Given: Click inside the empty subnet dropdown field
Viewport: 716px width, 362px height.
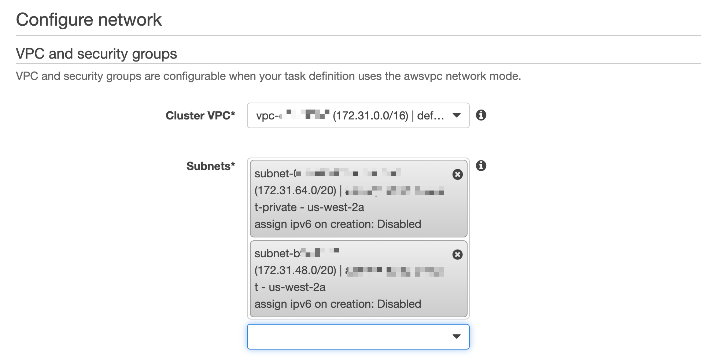Looking at the screenshot, I should pos(348,336).
